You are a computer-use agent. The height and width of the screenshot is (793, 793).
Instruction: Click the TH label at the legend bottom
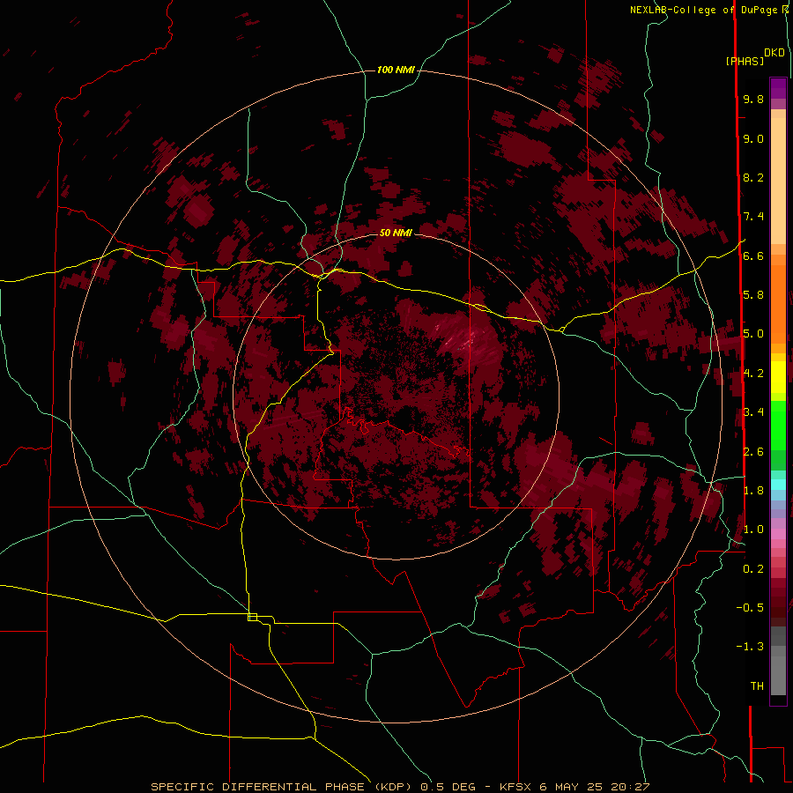757,686
